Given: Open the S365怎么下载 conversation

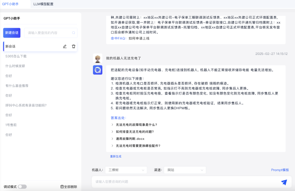Looking at the screenshot, I should [x=16, y=56].
